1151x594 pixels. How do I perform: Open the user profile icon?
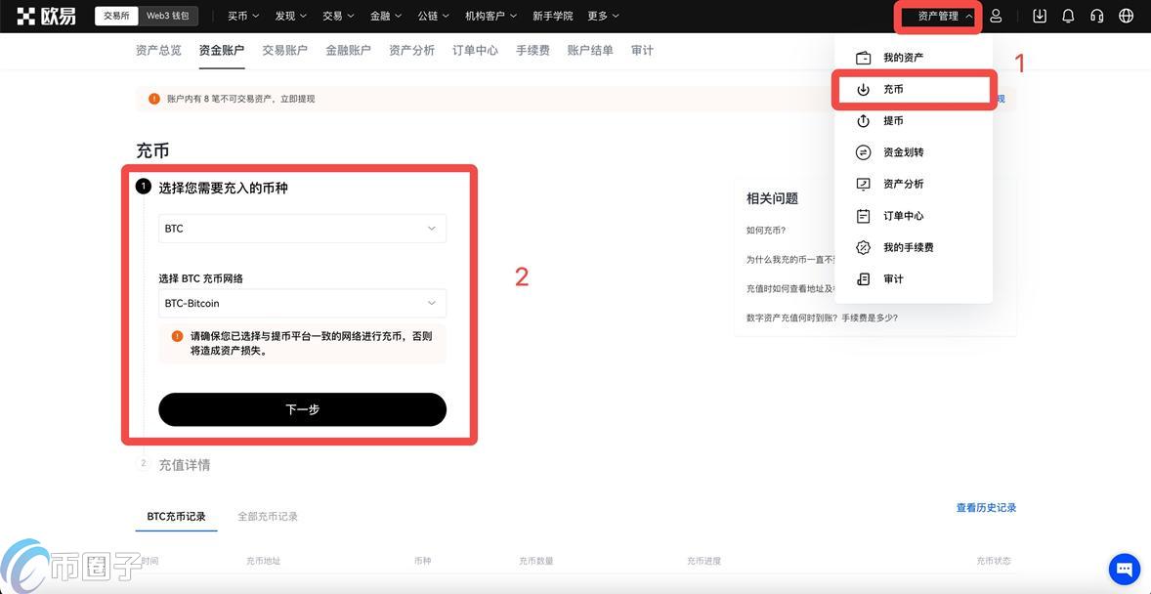tap(996, 16)
